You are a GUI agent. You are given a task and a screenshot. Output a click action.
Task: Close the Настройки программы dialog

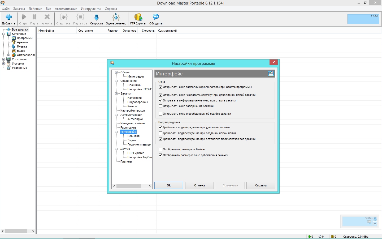pos(274,62)
